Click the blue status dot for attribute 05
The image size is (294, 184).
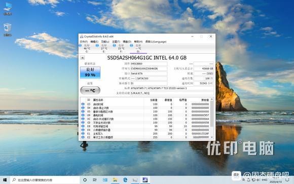pyautogui.click(x=83, y=112)
